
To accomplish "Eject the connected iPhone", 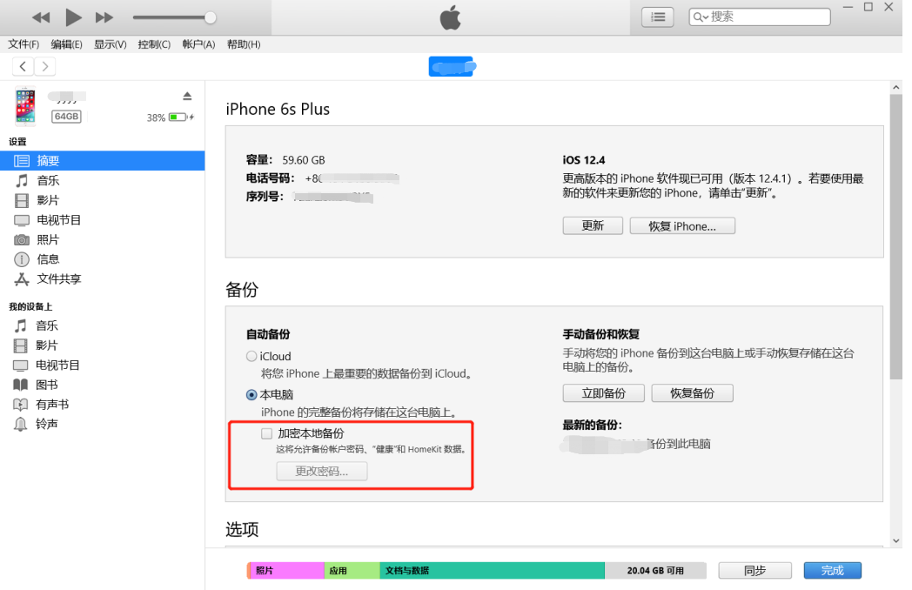I will pyautogui.click(x=187, y=96).
